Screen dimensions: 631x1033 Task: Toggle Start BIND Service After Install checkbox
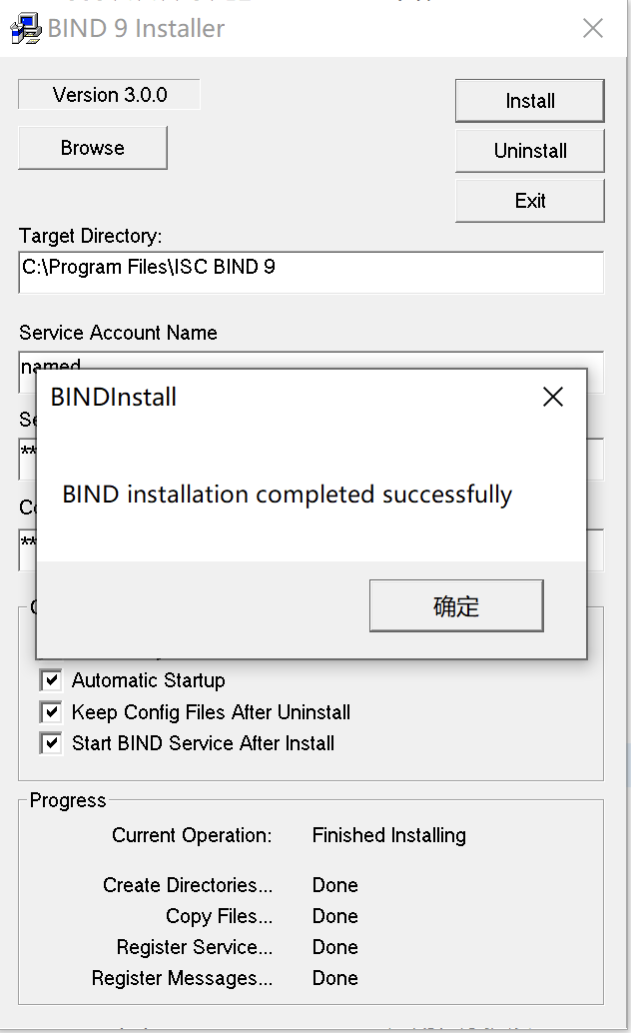[51, 743]
